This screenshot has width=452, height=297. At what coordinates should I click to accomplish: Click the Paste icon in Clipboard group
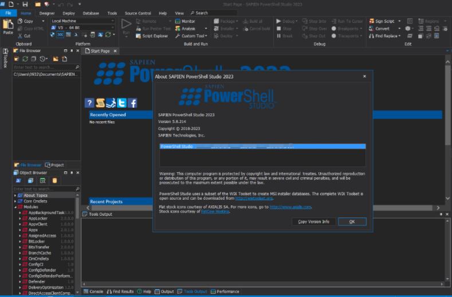(x=8, y=24)
